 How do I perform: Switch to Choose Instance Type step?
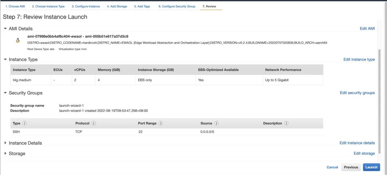pos(48,6)
